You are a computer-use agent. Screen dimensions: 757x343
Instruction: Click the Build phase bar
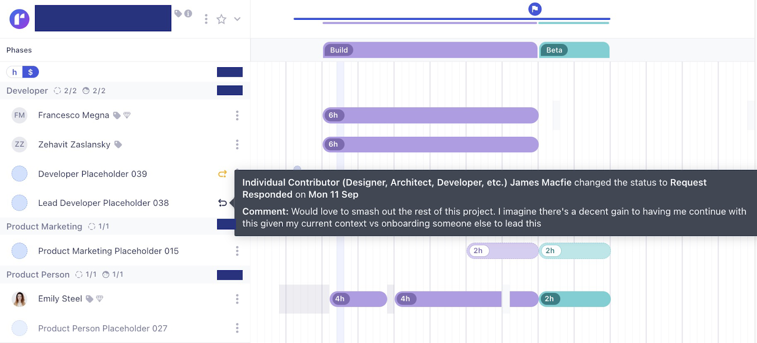coord(426,50)
